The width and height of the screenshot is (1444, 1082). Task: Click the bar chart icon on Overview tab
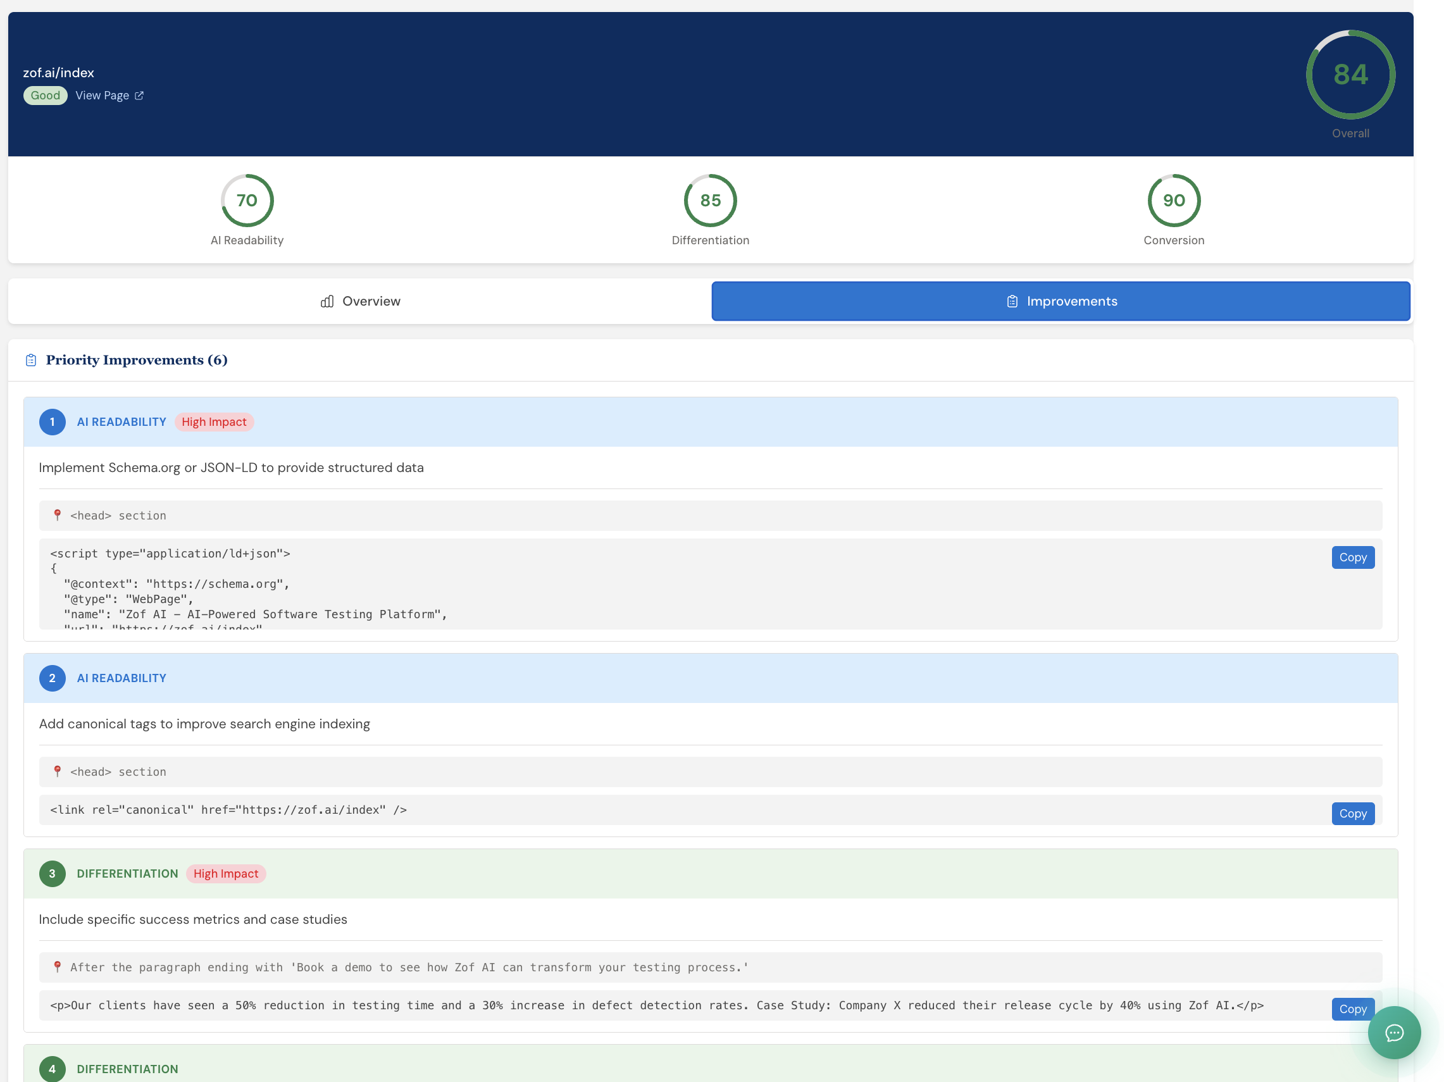[327, 301]
